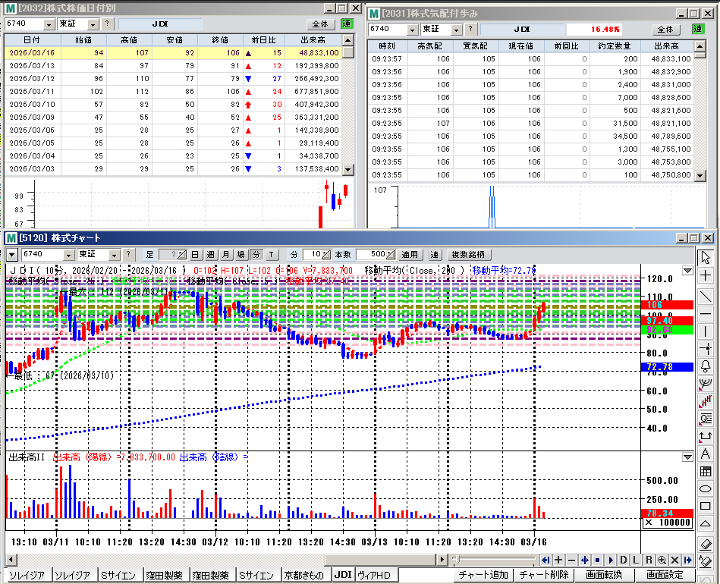
Task: Click the alarm bell icon
Action: [706, 367]
